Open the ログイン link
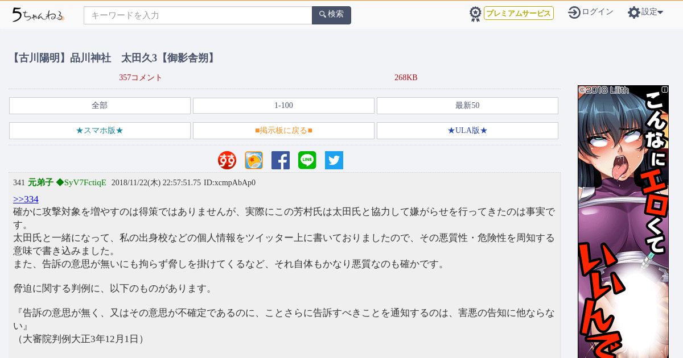 pyautogui.click(x=598, y=12)
